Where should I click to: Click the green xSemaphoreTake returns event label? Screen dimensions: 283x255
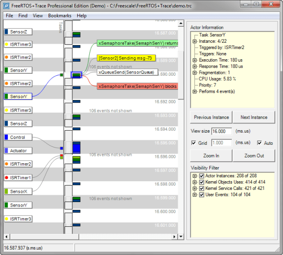pos(137,43)
